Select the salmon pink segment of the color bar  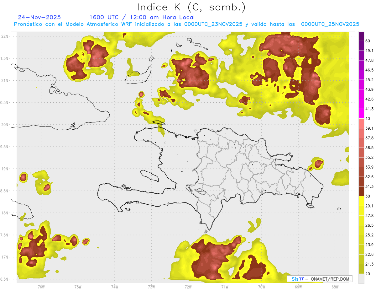[x=361, y=123]
